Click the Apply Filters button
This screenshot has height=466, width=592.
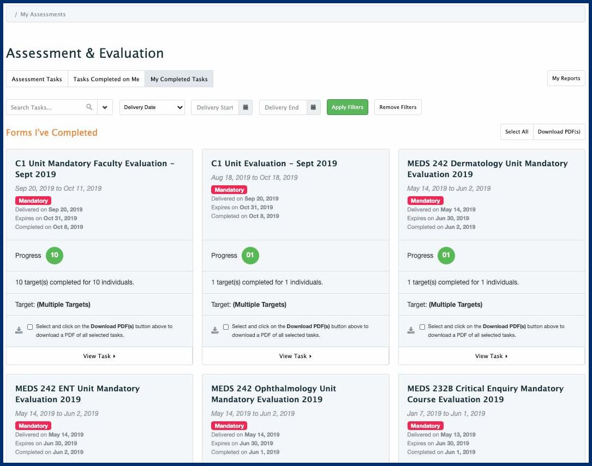coord(347,107)
